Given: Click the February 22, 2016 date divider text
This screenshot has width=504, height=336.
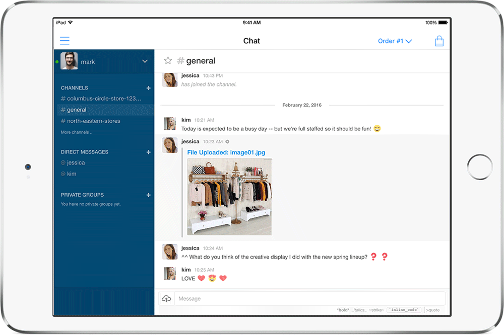Looking at the screenshot, I should click(302, 105).
